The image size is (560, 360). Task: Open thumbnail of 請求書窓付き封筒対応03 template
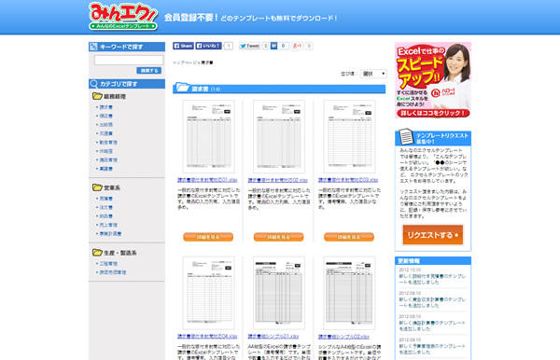coord(349,136)
